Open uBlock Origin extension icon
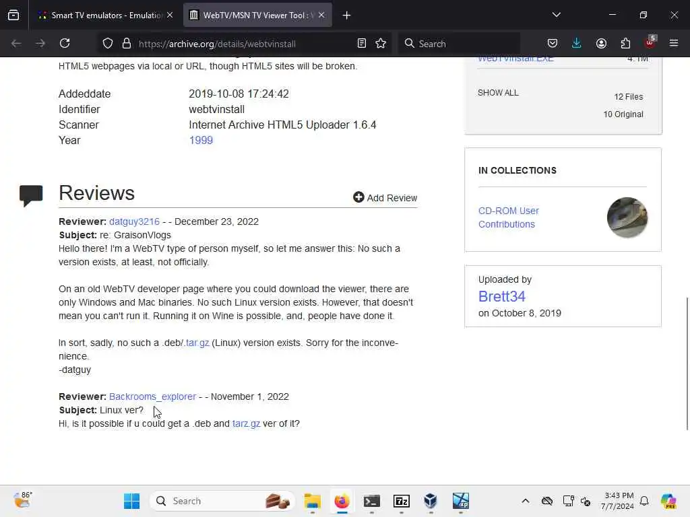The image size is (690, 517). pos(650,42)
